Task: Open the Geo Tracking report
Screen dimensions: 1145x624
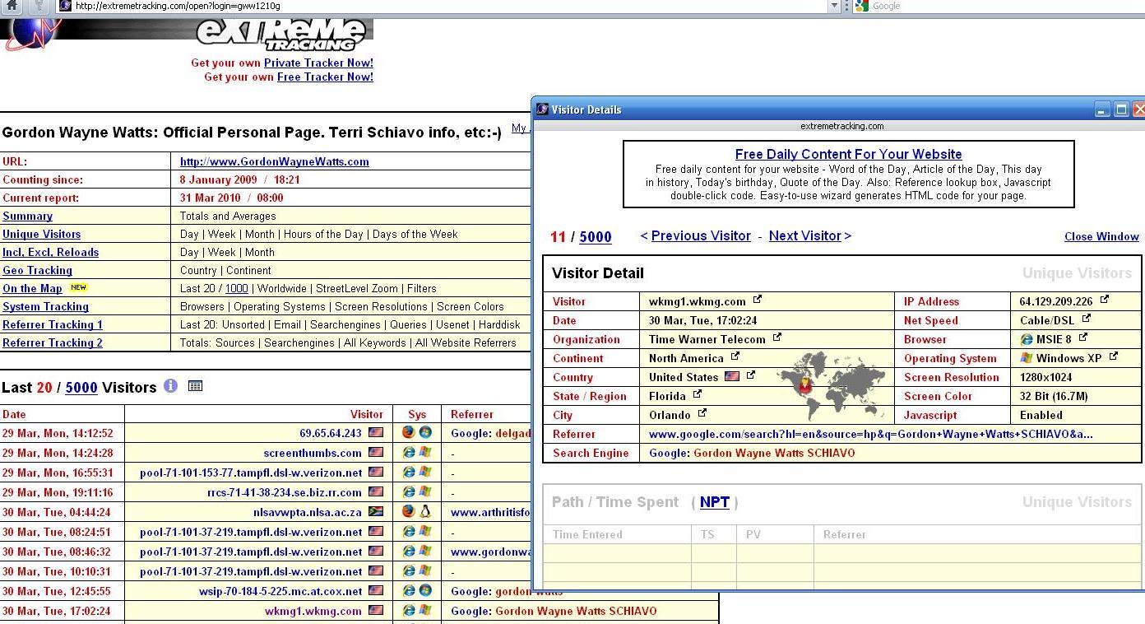Action: coord(37,270)
